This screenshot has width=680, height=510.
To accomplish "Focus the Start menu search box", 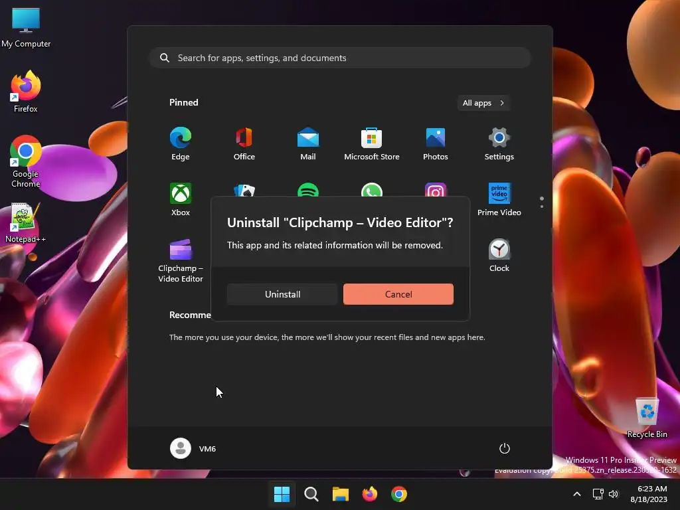I will point(340,58).
